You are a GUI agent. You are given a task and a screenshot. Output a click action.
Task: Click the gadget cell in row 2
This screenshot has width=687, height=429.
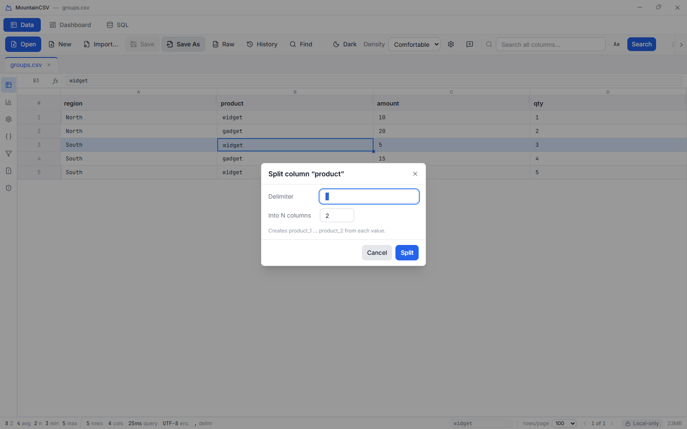[295, 131]
